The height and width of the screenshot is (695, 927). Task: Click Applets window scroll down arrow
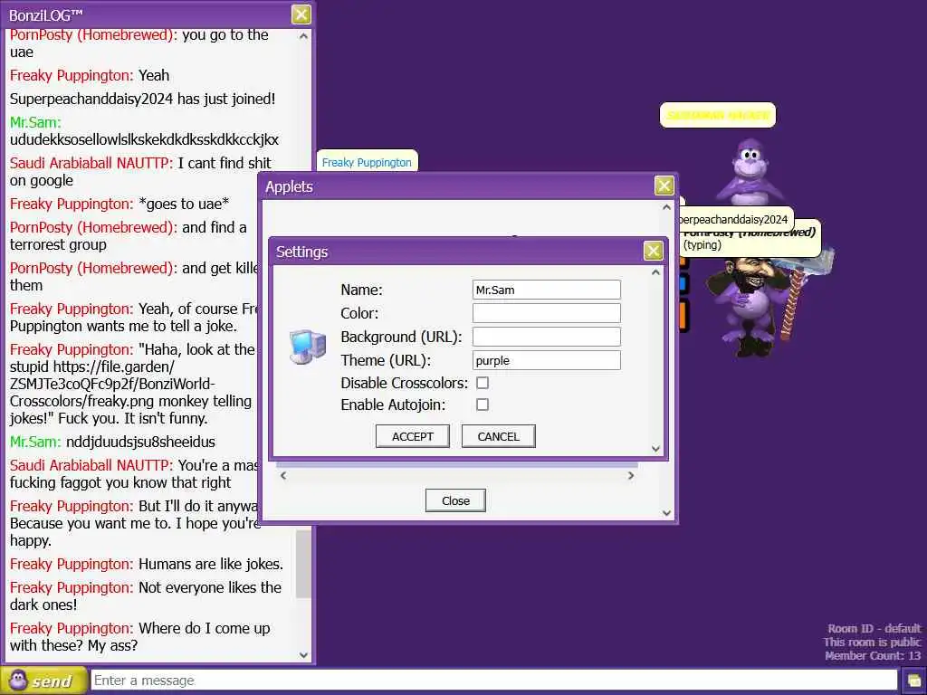pos(666,513)
